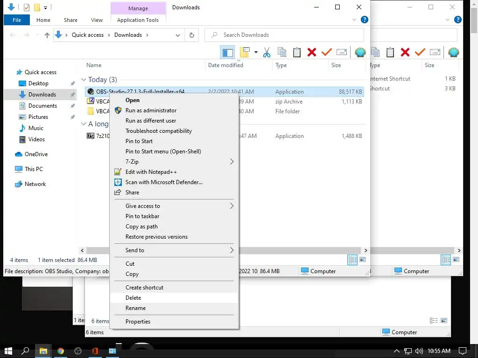This screenshot has height=358, width=478.
Task: Open the View ribbon tab
Action: click(x=97, y=20)
